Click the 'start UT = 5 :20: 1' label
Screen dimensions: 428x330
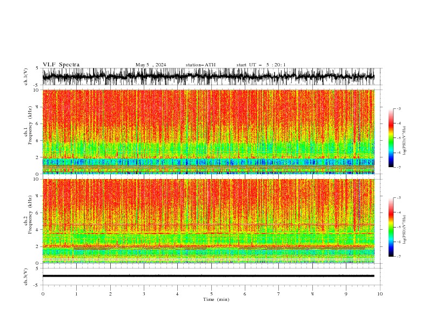[260, 65]
